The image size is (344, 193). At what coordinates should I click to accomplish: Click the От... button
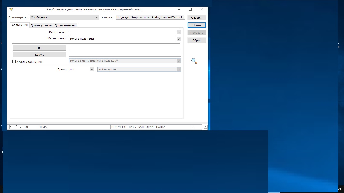(39, 48)
